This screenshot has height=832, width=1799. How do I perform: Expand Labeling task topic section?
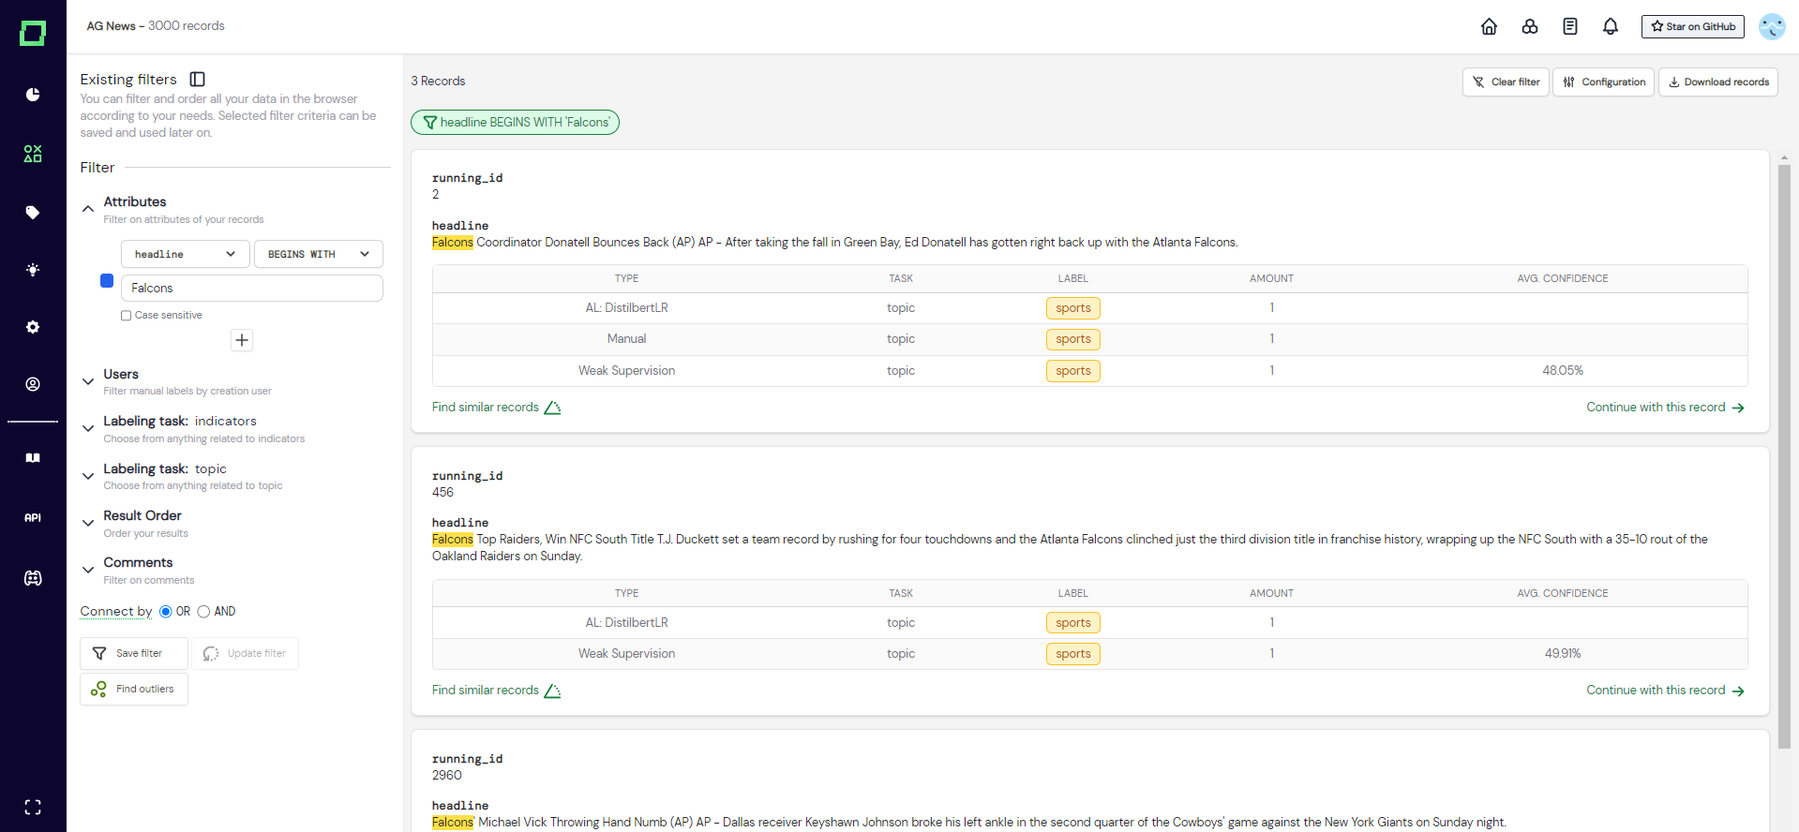coord(88,476)
